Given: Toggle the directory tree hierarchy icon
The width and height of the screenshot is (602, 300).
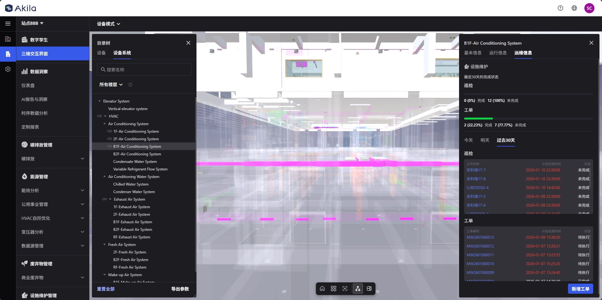Looking at the screenshot, I should (358, 289).
